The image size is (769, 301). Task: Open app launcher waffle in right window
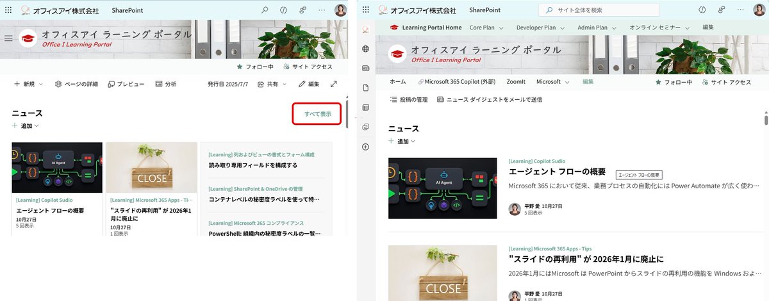366,10
